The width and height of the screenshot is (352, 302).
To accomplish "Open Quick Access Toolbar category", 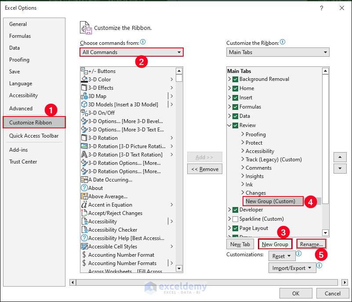I will [x=34, y=136].
